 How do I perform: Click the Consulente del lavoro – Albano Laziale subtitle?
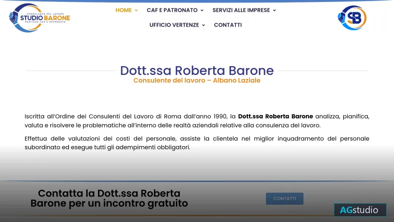click(x=197, y=80)
